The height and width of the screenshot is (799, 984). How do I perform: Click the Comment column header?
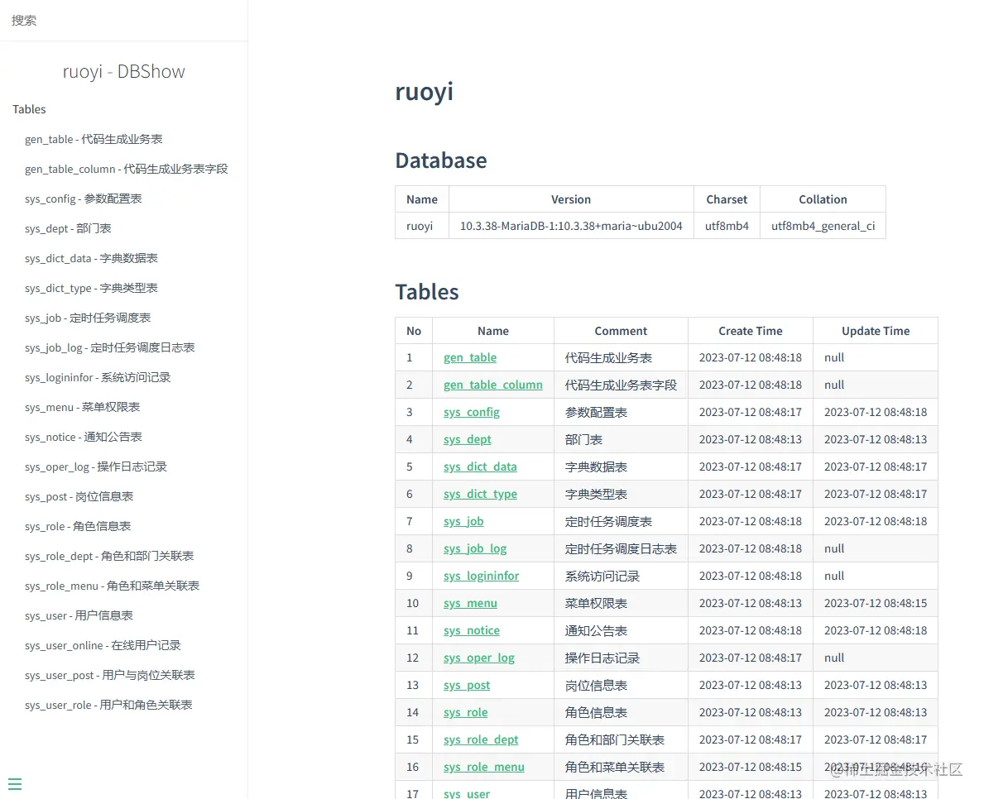[621, 331]
